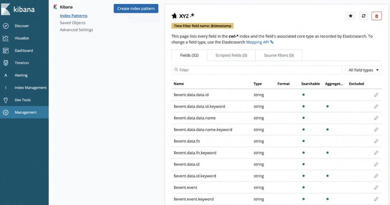Click the Filter search field
Image resolution: width=390 pixels, height=205 pixels.
pyautogui.click(x=257, y=70)
